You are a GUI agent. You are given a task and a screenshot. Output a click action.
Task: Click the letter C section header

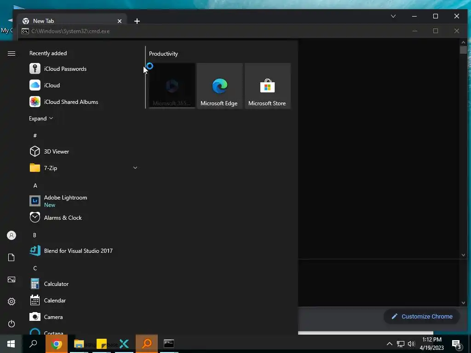[35, 268]
